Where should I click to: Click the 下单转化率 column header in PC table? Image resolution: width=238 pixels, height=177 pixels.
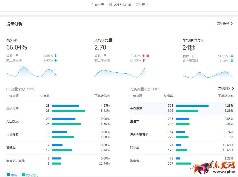click(102, 96)
